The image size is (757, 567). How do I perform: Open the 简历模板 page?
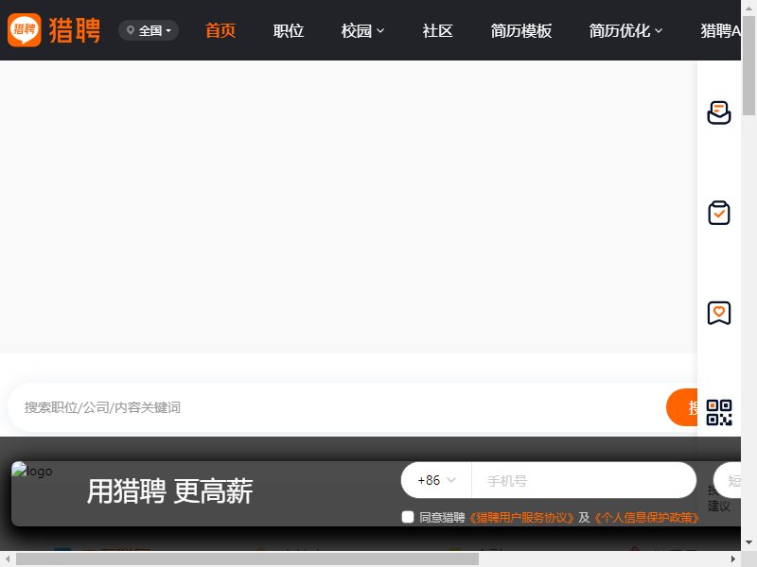click(x=521, y=30)
